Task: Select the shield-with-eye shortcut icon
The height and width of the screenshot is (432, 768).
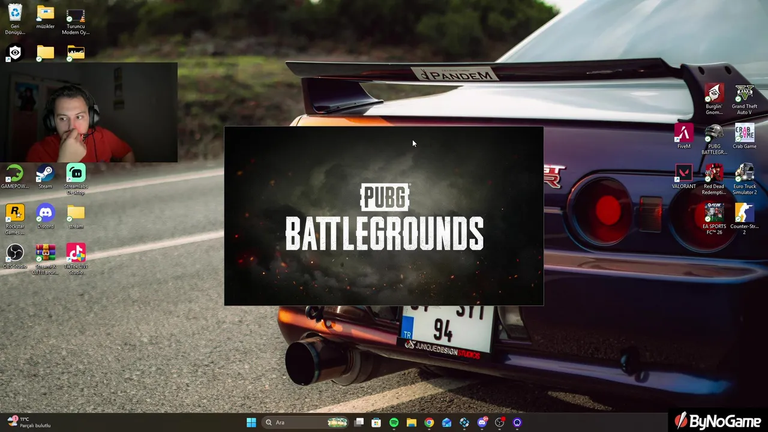Action: click(x=15, y=53)
